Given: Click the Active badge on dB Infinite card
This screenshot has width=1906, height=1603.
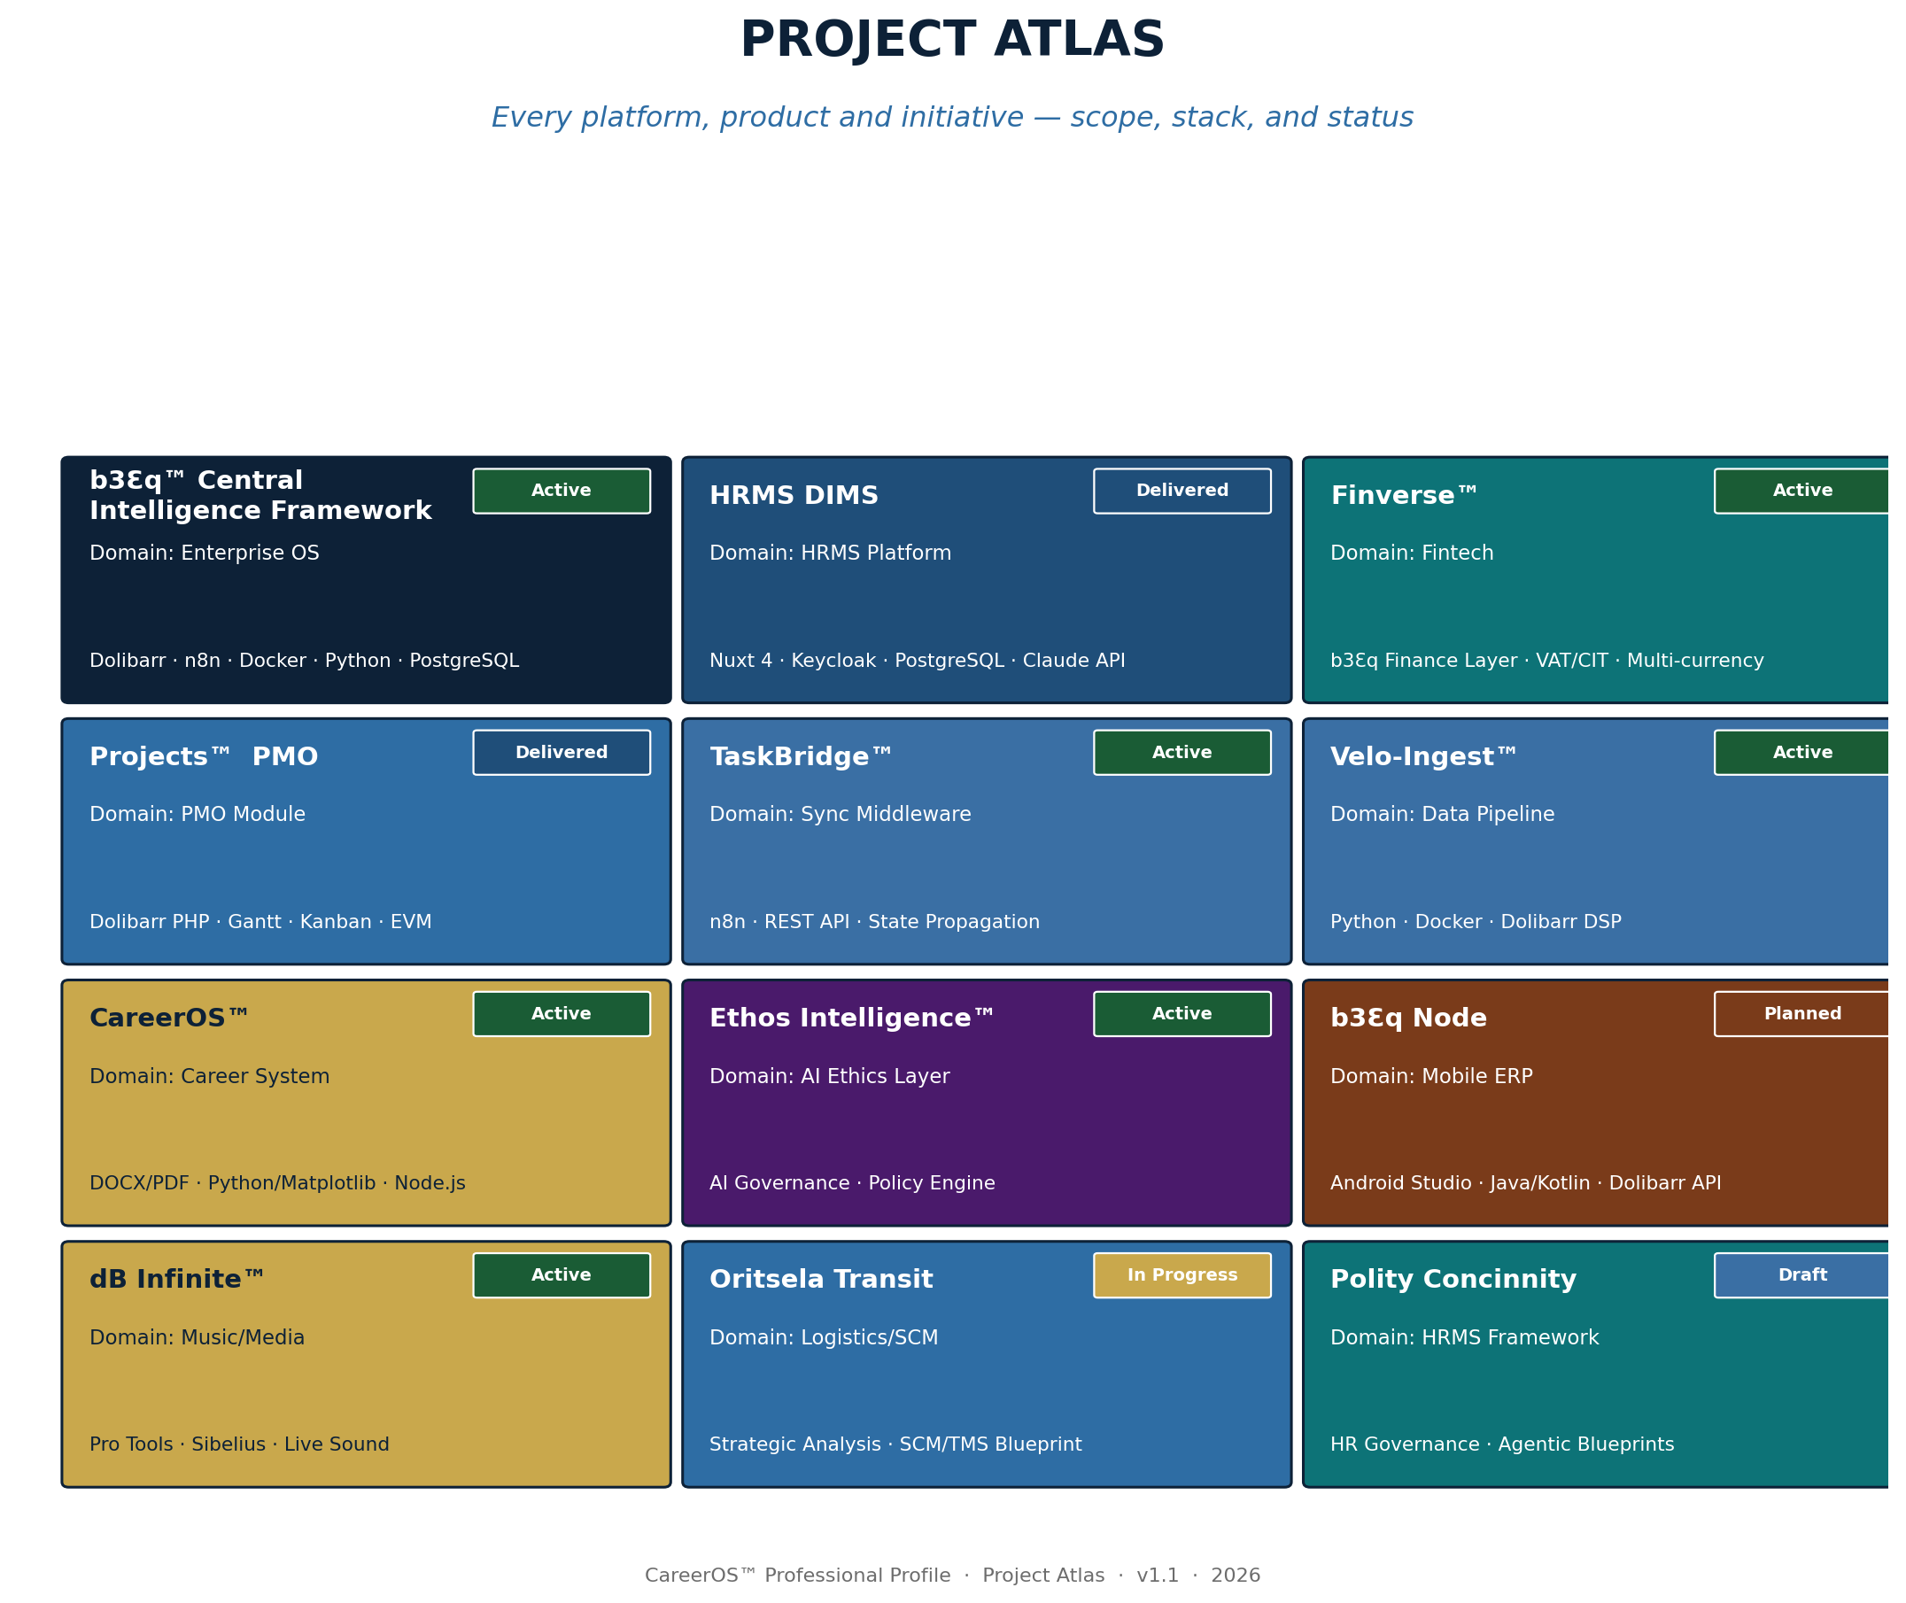Looking at the screenshot, I should [561, 1275].
